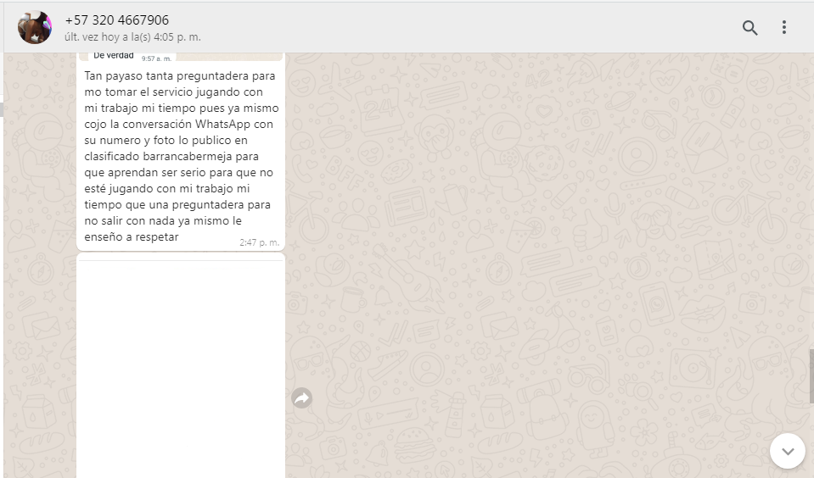Click the 'últ. vez hoy' last seen text
814x478 pixels.
coord(132,37)
